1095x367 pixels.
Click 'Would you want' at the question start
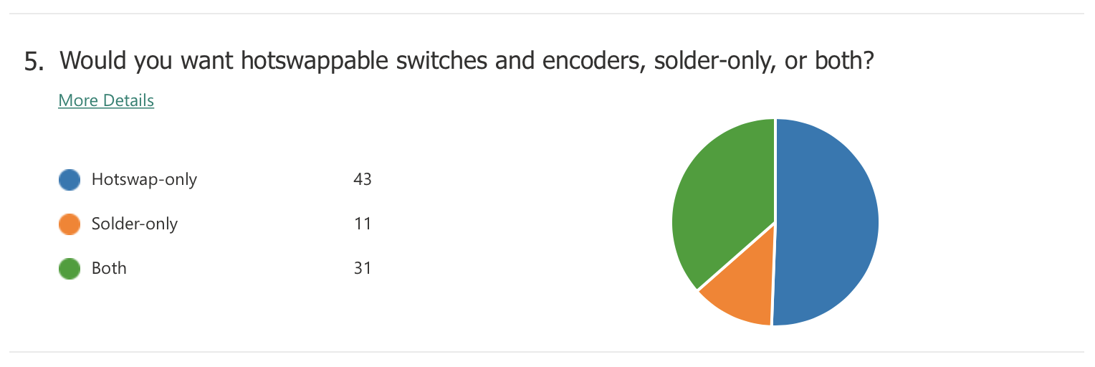[147, 62]
